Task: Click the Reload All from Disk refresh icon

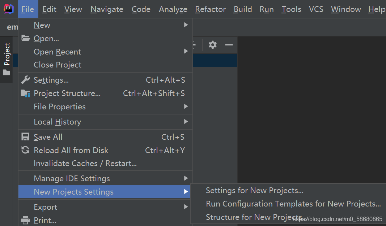Action: (25, 150)
